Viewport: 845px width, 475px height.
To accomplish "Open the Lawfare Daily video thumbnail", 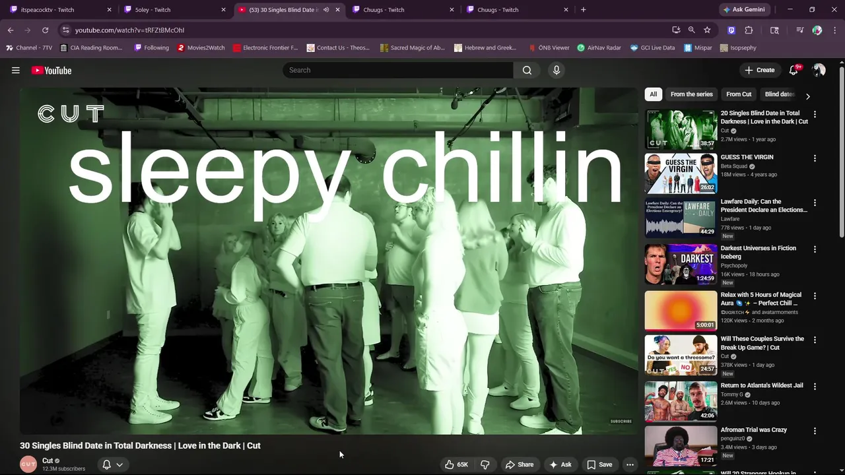I will (681, 218).
